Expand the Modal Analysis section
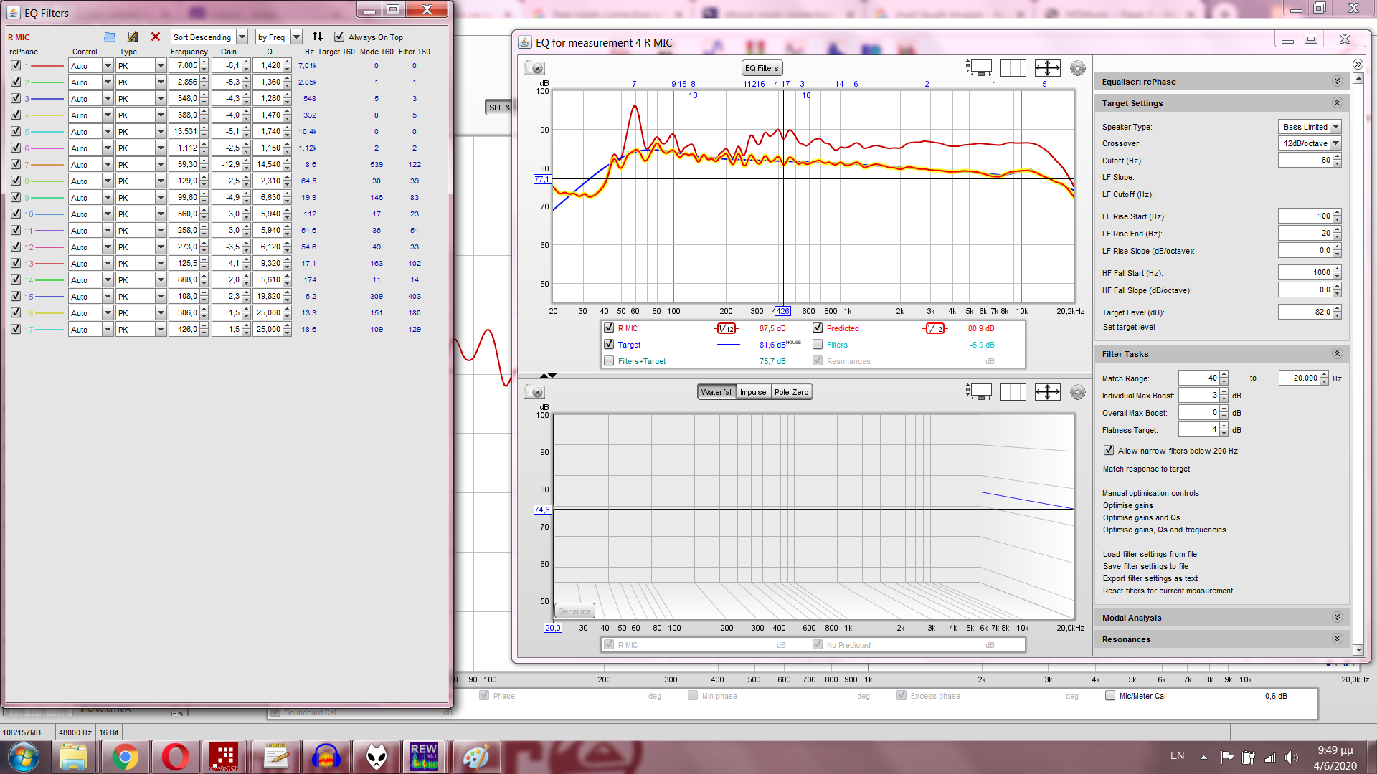 click(1336, 617)
